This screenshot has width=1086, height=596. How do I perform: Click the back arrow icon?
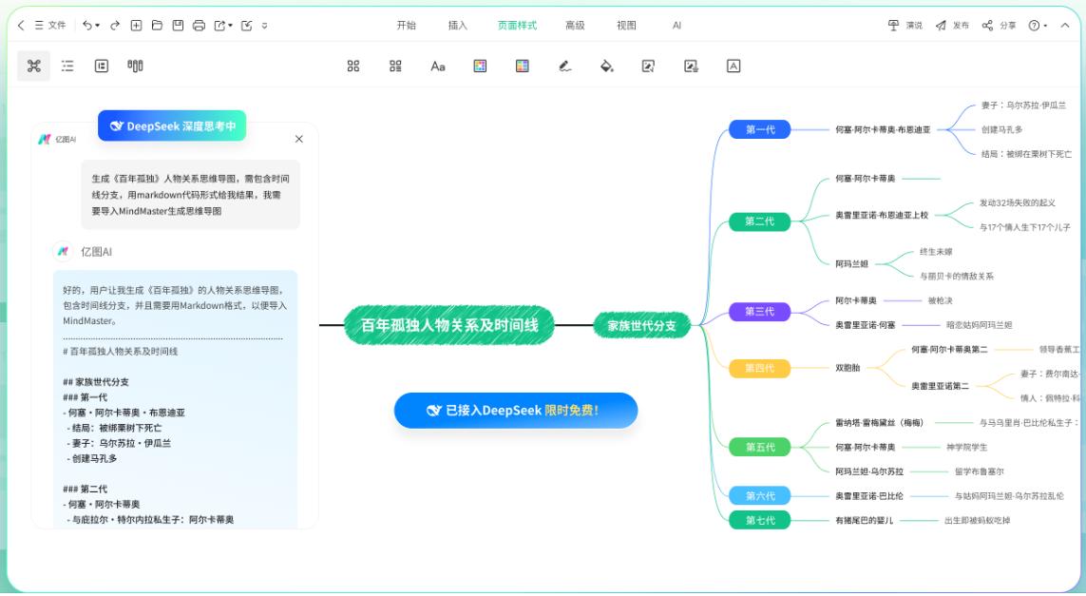coord(21,26)
